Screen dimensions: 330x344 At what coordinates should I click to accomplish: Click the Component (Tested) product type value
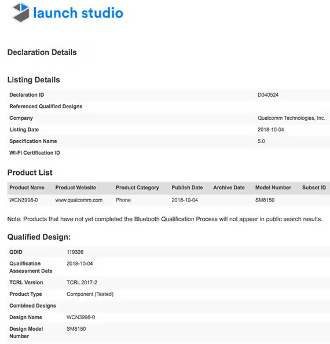click(x=90, y=294)
